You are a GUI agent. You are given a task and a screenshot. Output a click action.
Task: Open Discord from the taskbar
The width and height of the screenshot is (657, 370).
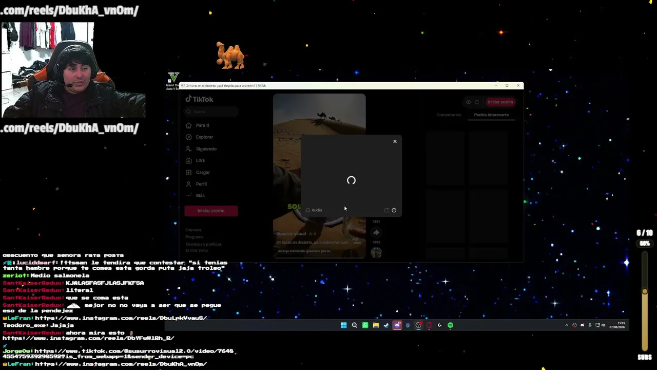coord(397,325)
